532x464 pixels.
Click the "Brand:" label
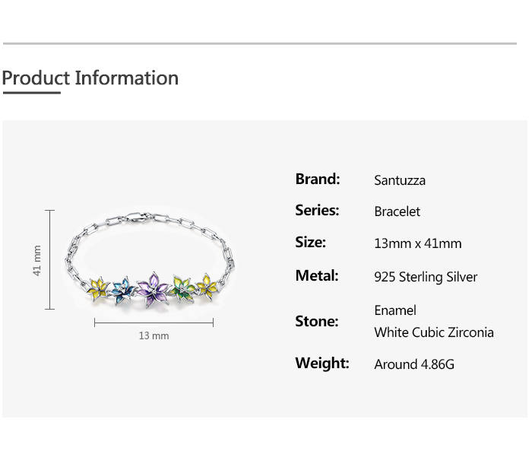tap(318, 180)
